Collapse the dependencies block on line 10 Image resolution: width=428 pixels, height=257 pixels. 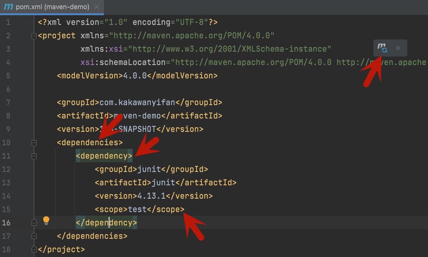34,143
